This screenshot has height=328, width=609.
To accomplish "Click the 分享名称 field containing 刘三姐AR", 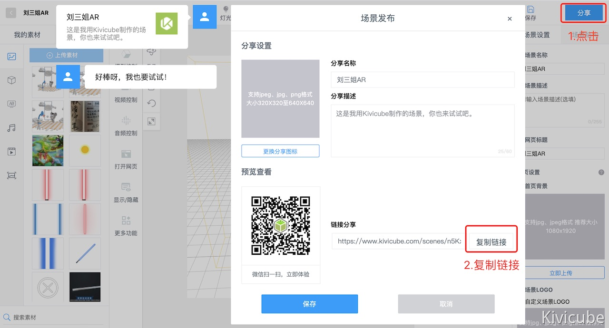I will (422, 80).
